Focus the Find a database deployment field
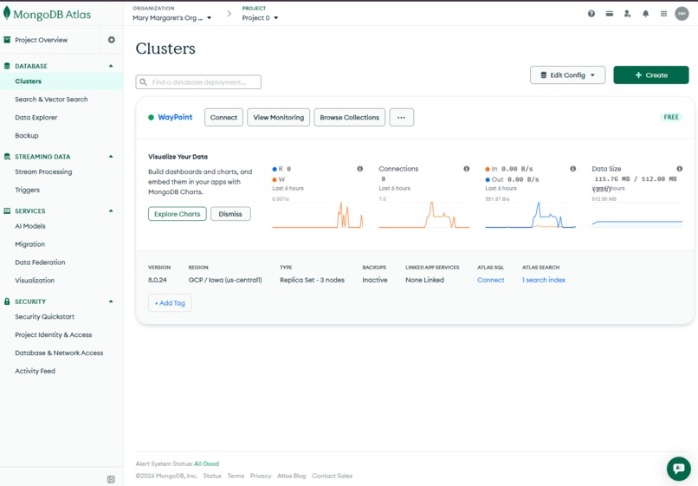The width and height of the screenshot is (698, 486). point(198,82)
